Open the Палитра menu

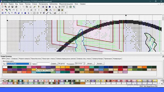point(28,4)
